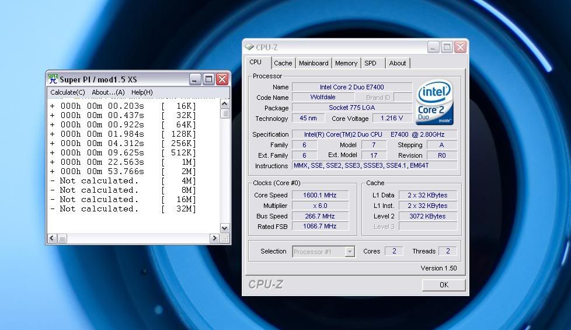This screenshot has height=330, width=571.
Task: Click the 'Not calculated.' row for 4M
Action: (123, 180)
